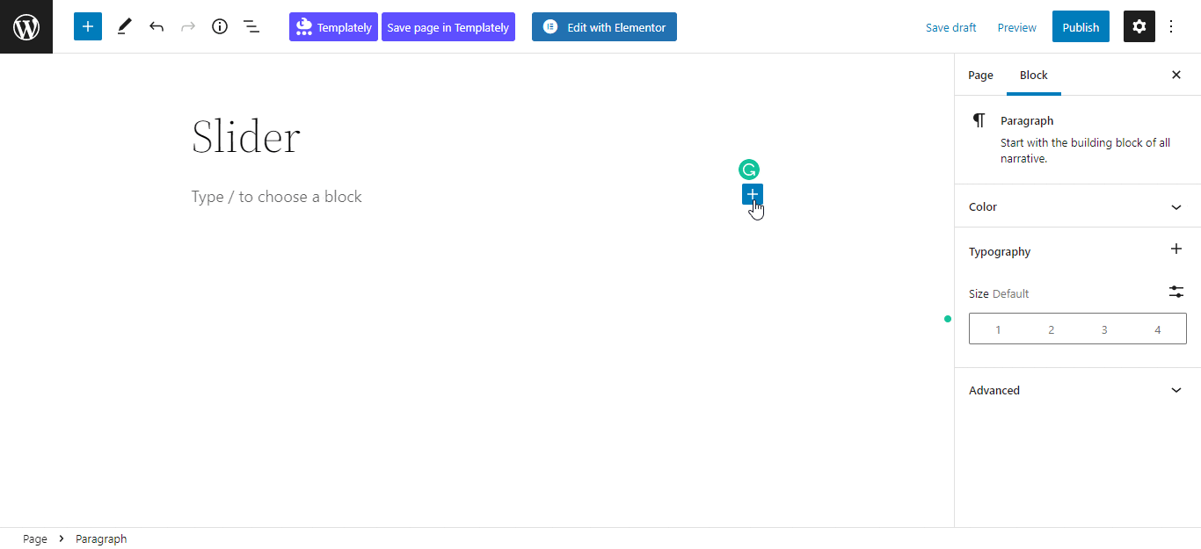The height and width of the screenshot is (549, 1201).
Task: Select font size preset 2
Action: pyautogui.click(x=1051, y=329)
